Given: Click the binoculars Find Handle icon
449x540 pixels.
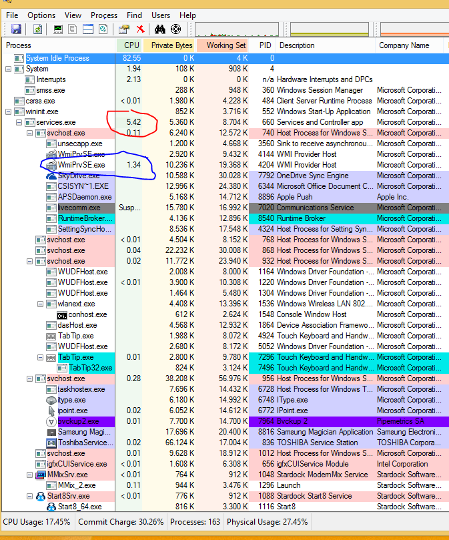Looking at the screenshot, I should (159, 29).
